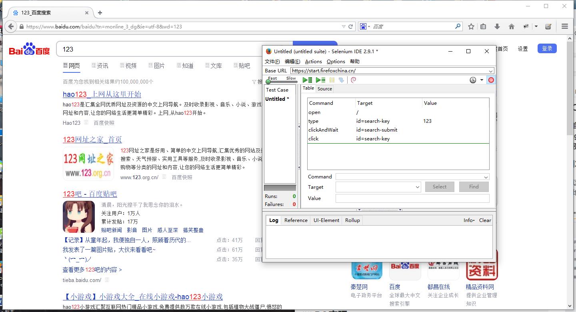576x312 pixels.
Task: Click the blue 登录 button on Baidu
Action: point(547,48)
